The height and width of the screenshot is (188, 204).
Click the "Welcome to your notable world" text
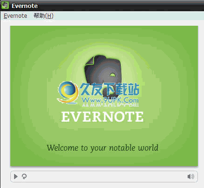[103, 148]
